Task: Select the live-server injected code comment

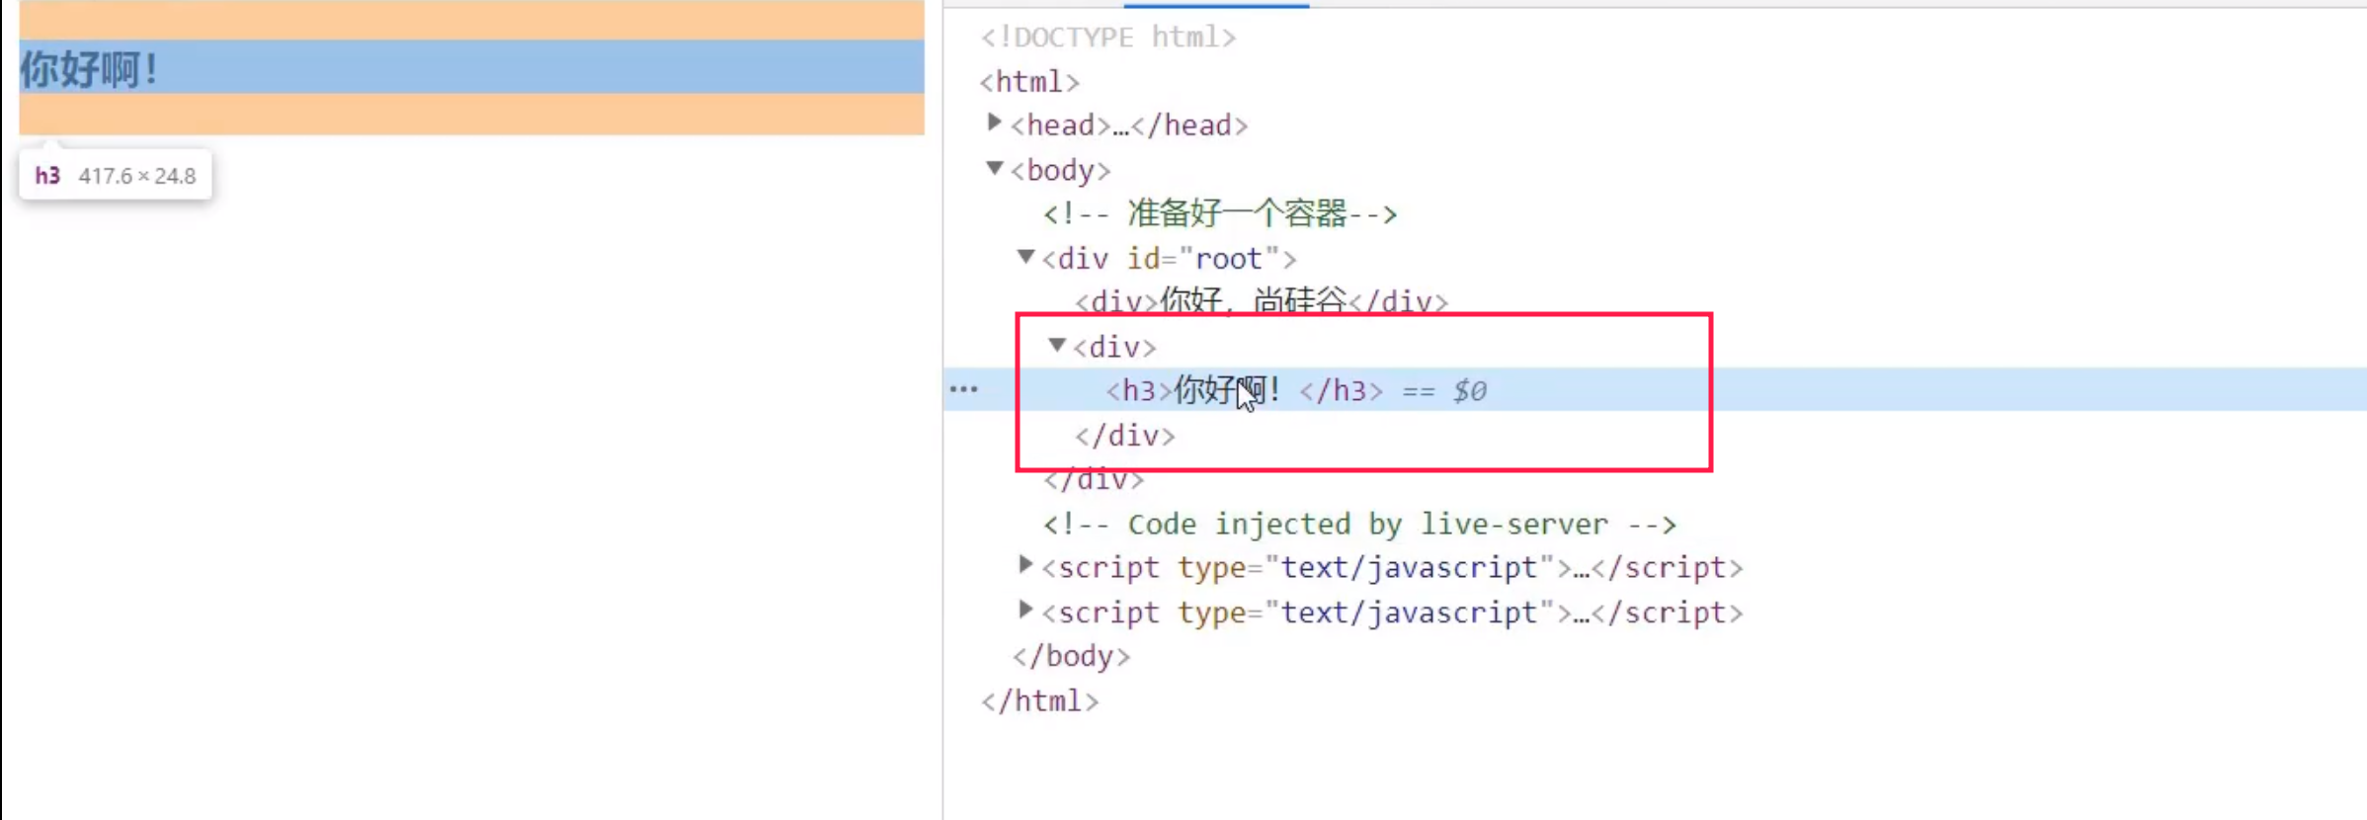Action: coord(1359,524)
